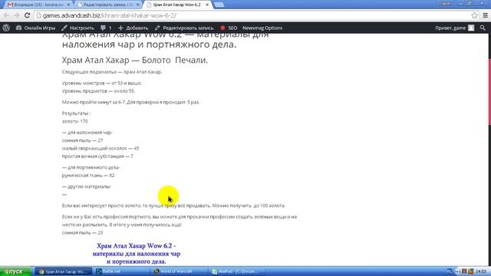Click the line простая вечная субстанция — 7

[x=97, y=156]
